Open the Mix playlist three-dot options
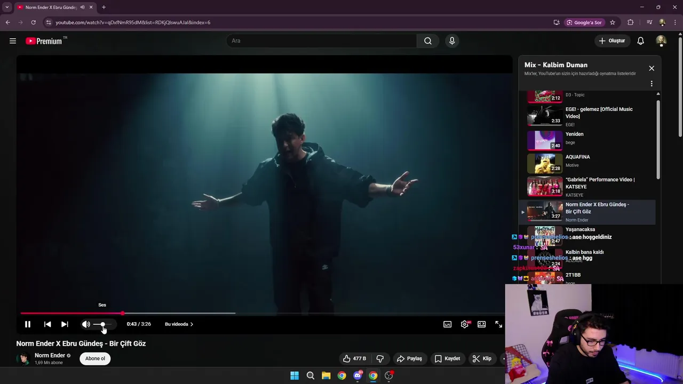The height and width of the screenshot is (384, 683). pyautogui.click(x=652, y=84)
